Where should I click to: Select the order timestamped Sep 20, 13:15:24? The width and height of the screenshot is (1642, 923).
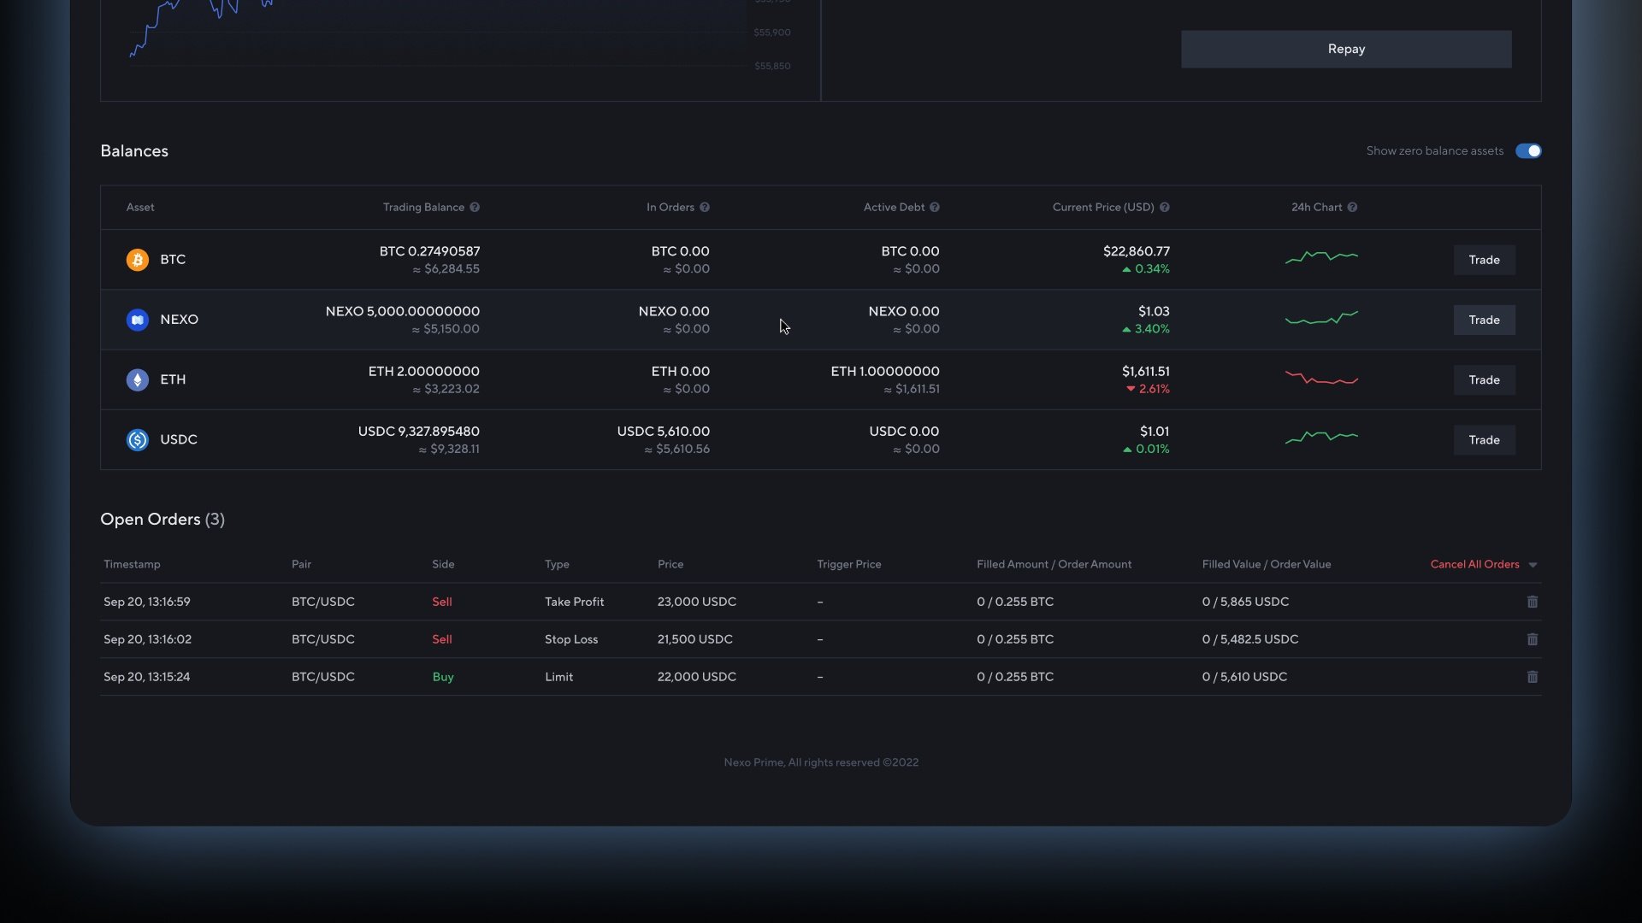[147, 677]
